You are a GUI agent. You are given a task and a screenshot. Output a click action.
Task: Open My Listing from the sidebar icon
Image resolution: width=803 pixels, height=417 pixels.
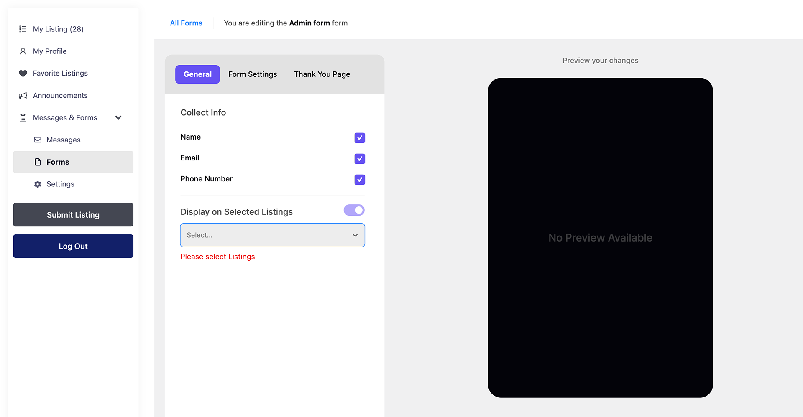click(x=23, y=29)
